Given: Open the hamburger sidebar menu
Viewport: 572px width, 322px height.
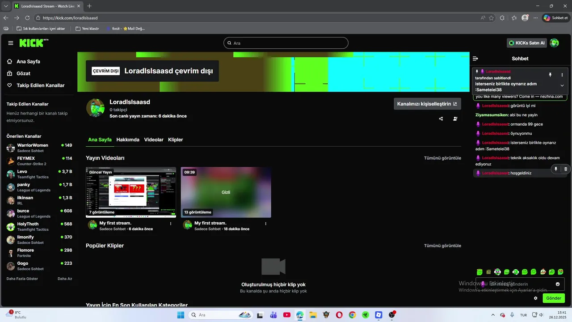Looking at the screenshot, I should [x=11, y=43].
